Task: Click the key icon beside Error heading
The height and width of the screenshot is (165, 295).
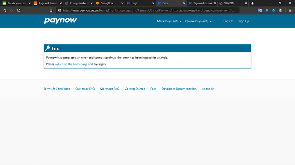Action: point(48,48)
